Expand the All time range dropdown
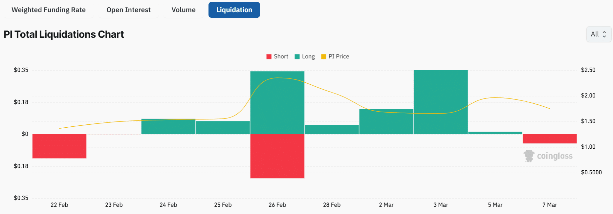 [599, 34]
